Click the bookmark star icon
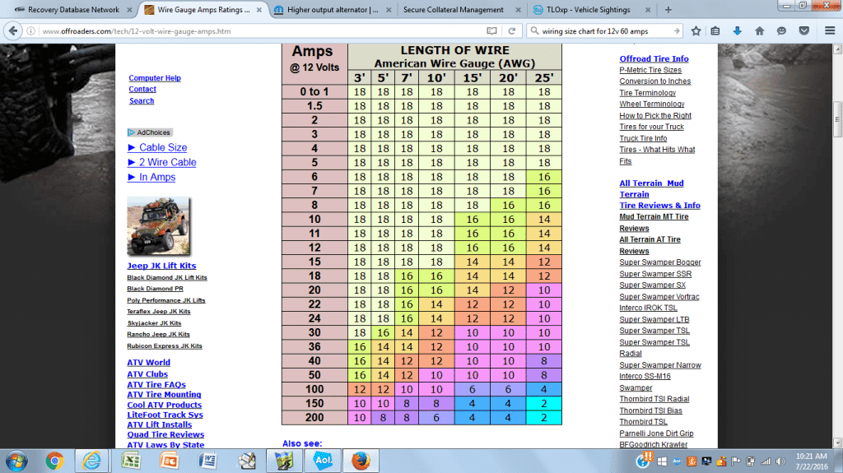Screen dimensions: 843x473 coord(696,31)
